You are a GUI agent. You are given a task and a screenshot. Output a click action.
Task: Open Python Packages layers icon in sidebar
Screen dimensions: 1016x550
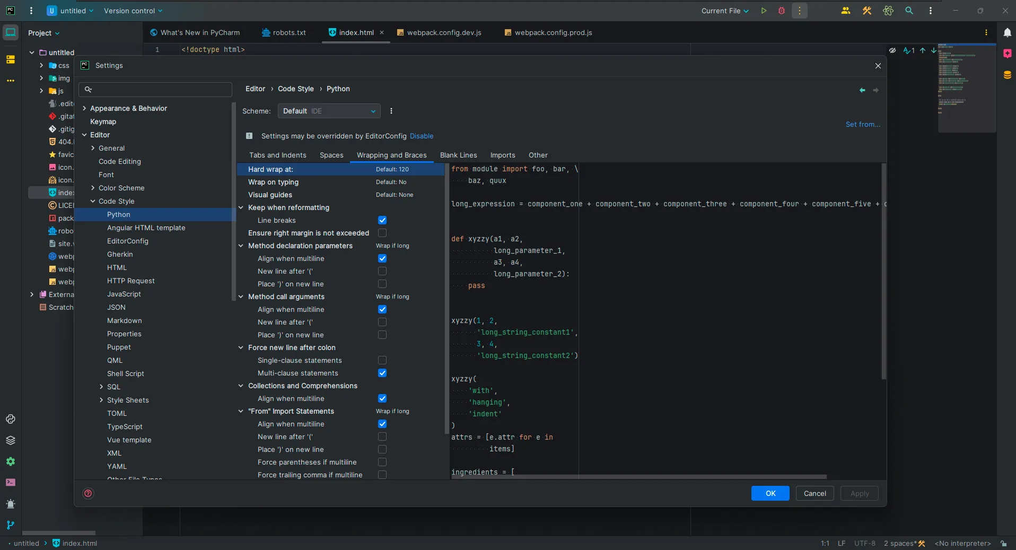(11, 440)
